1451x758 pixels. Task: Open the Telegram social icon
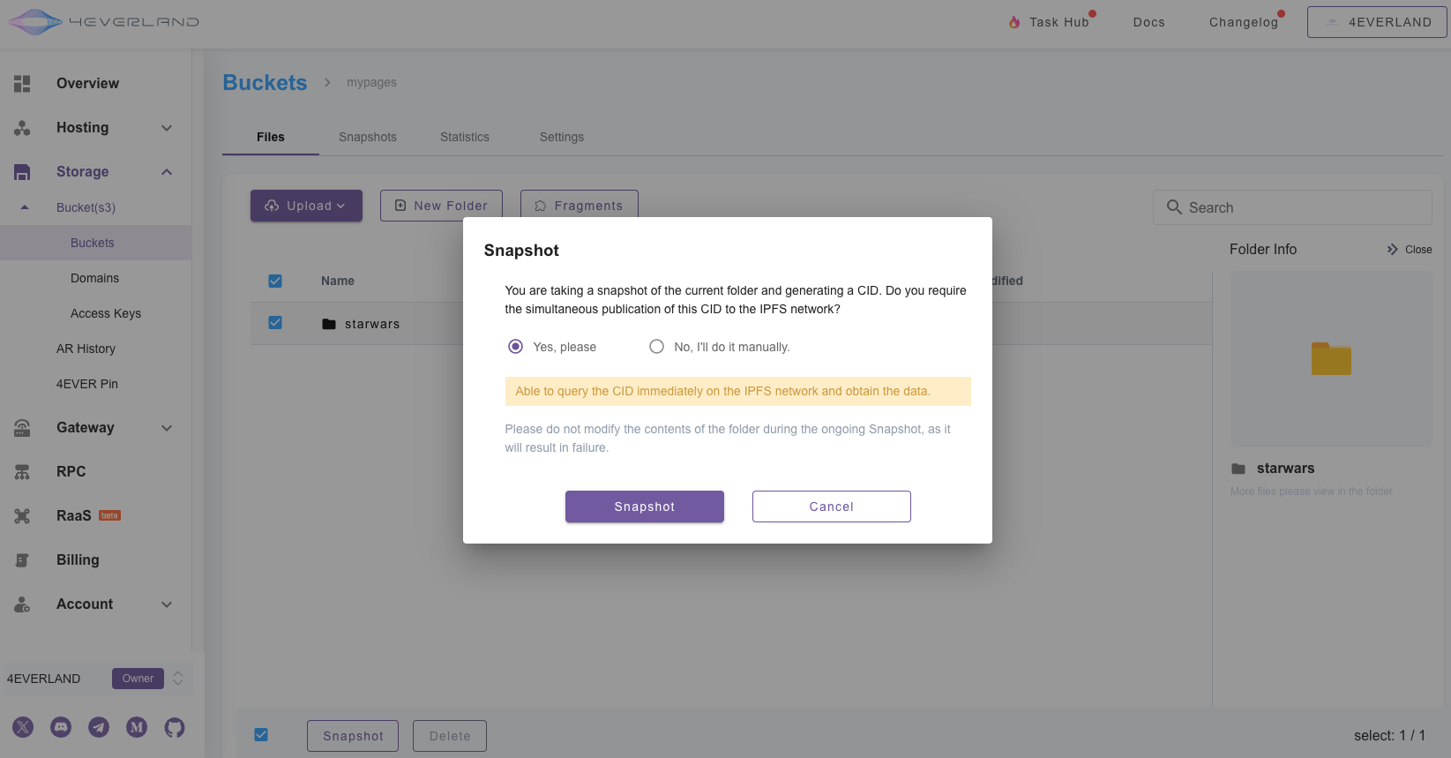click(99, 727)
